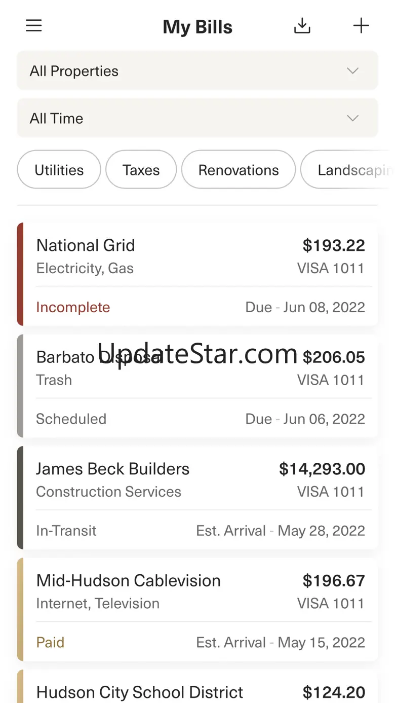Click the $14,293.00 bill amount
This screenshot has width=395, height=703.
coord(322,469)
